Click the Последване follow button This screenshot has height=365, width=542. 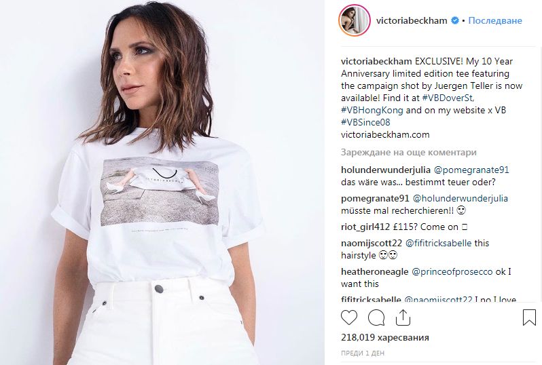(x=495, y=21)
